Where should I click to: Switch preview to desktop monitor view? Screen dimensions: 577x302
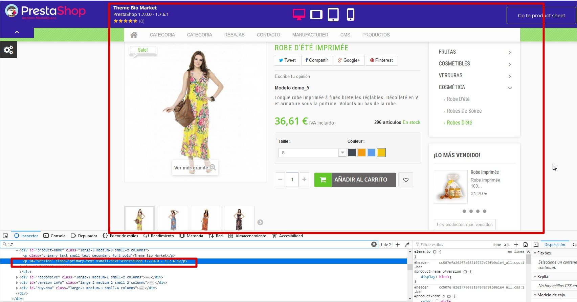pos(299,15)
